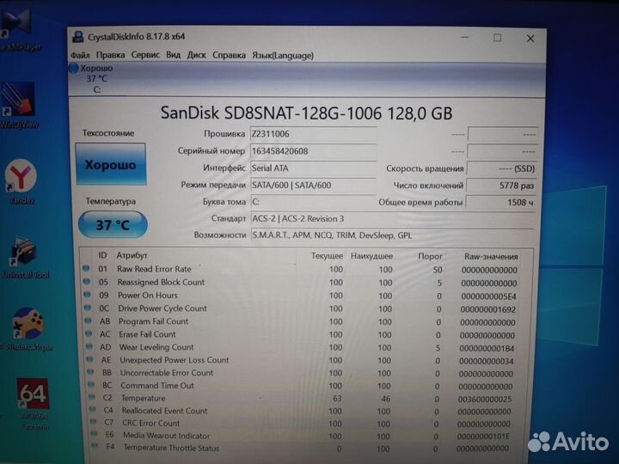Click the Наихудшее column header

click(371, 256)
